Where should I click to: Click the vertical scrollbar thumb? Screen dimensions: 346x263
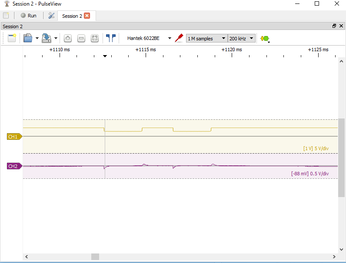(341, 158)
